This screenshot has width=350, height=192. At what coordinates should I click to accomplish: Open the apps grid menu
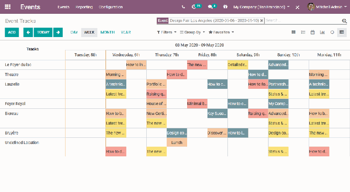click(8, 7)
